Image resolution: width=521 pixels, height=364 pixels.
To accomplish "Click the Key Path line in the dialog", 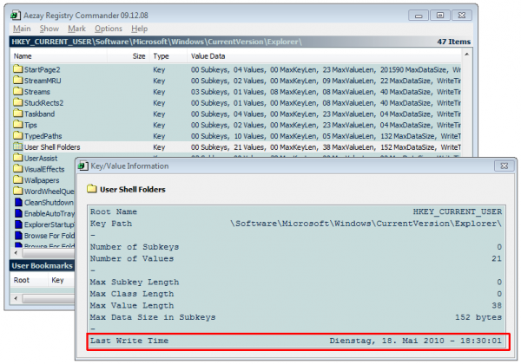I will (296, 224).
